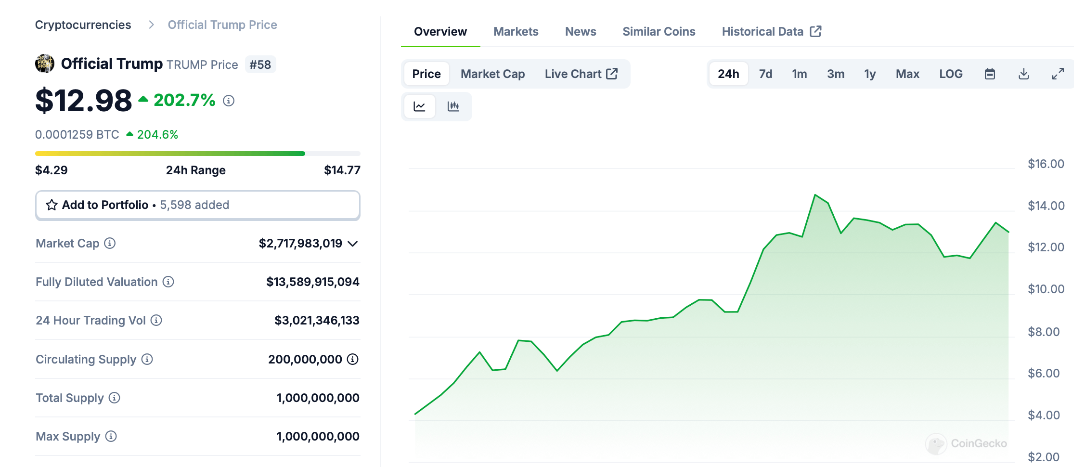Viewport: 1085px width, 467px height.
Task: Open the calendar date range picker
Action: (x=990, y=74)
